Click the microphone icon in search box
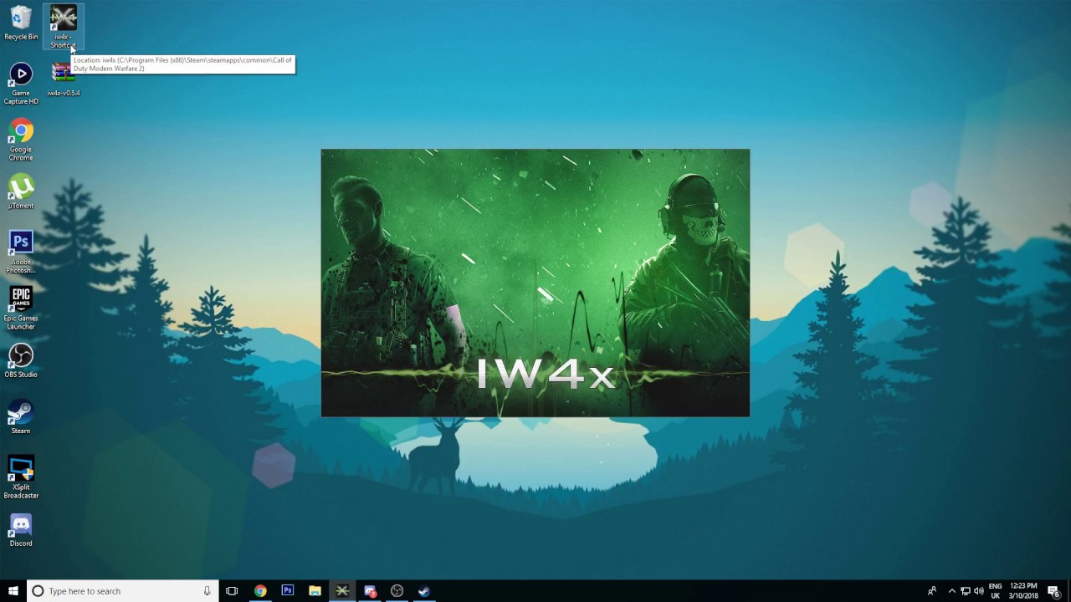The image size is (1071, 602). click(x=207, y=591)
